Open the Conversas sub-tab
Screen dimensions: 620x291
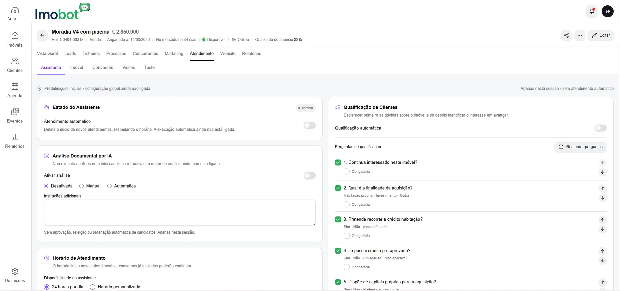point(103,67)
